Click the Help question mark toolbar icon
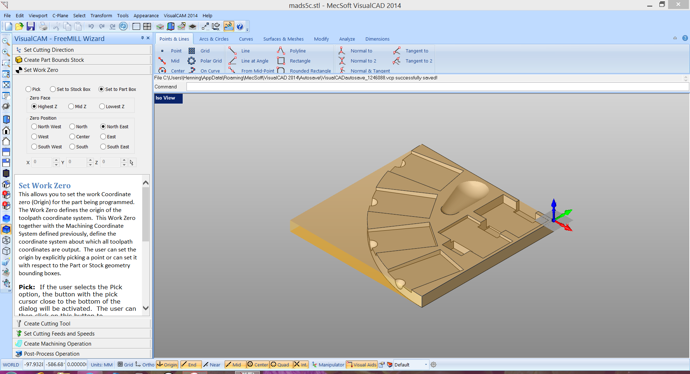The height and width of the screenshot is (374, 690). click(240, 26)
